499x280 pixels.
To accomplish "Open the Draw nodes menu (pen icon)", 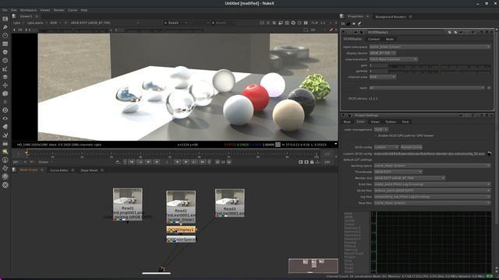I will [5, 27].
